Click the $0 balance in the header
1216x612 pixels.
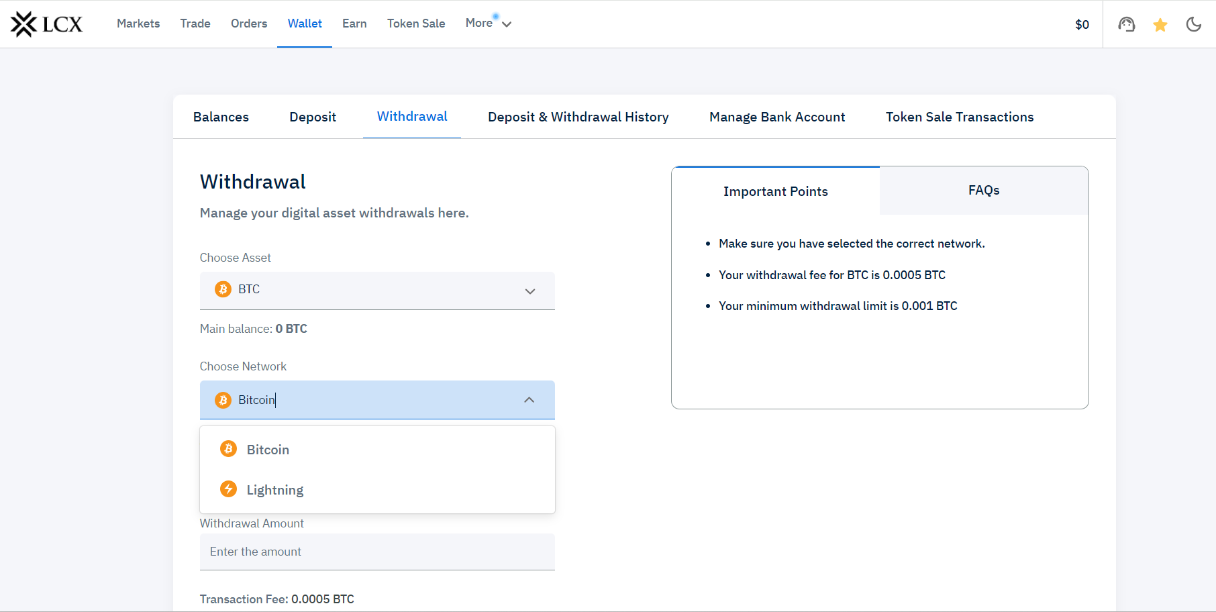[1081, 25]
